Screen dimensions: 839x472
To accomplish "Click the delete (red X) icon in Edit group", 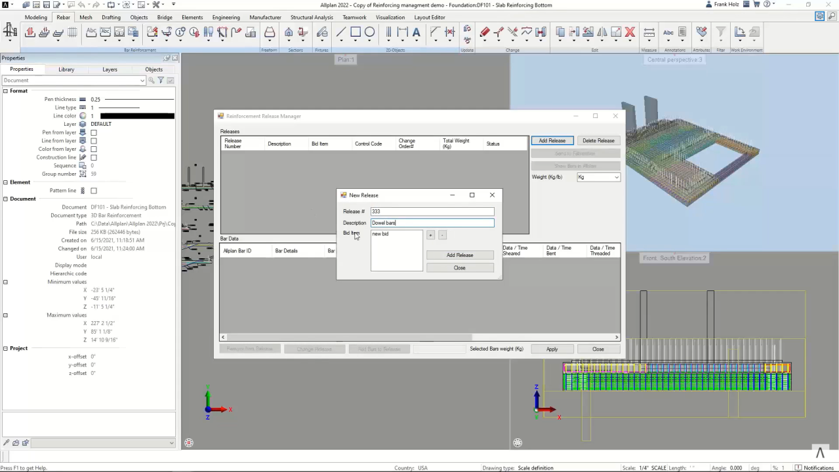I will point(630,32).
